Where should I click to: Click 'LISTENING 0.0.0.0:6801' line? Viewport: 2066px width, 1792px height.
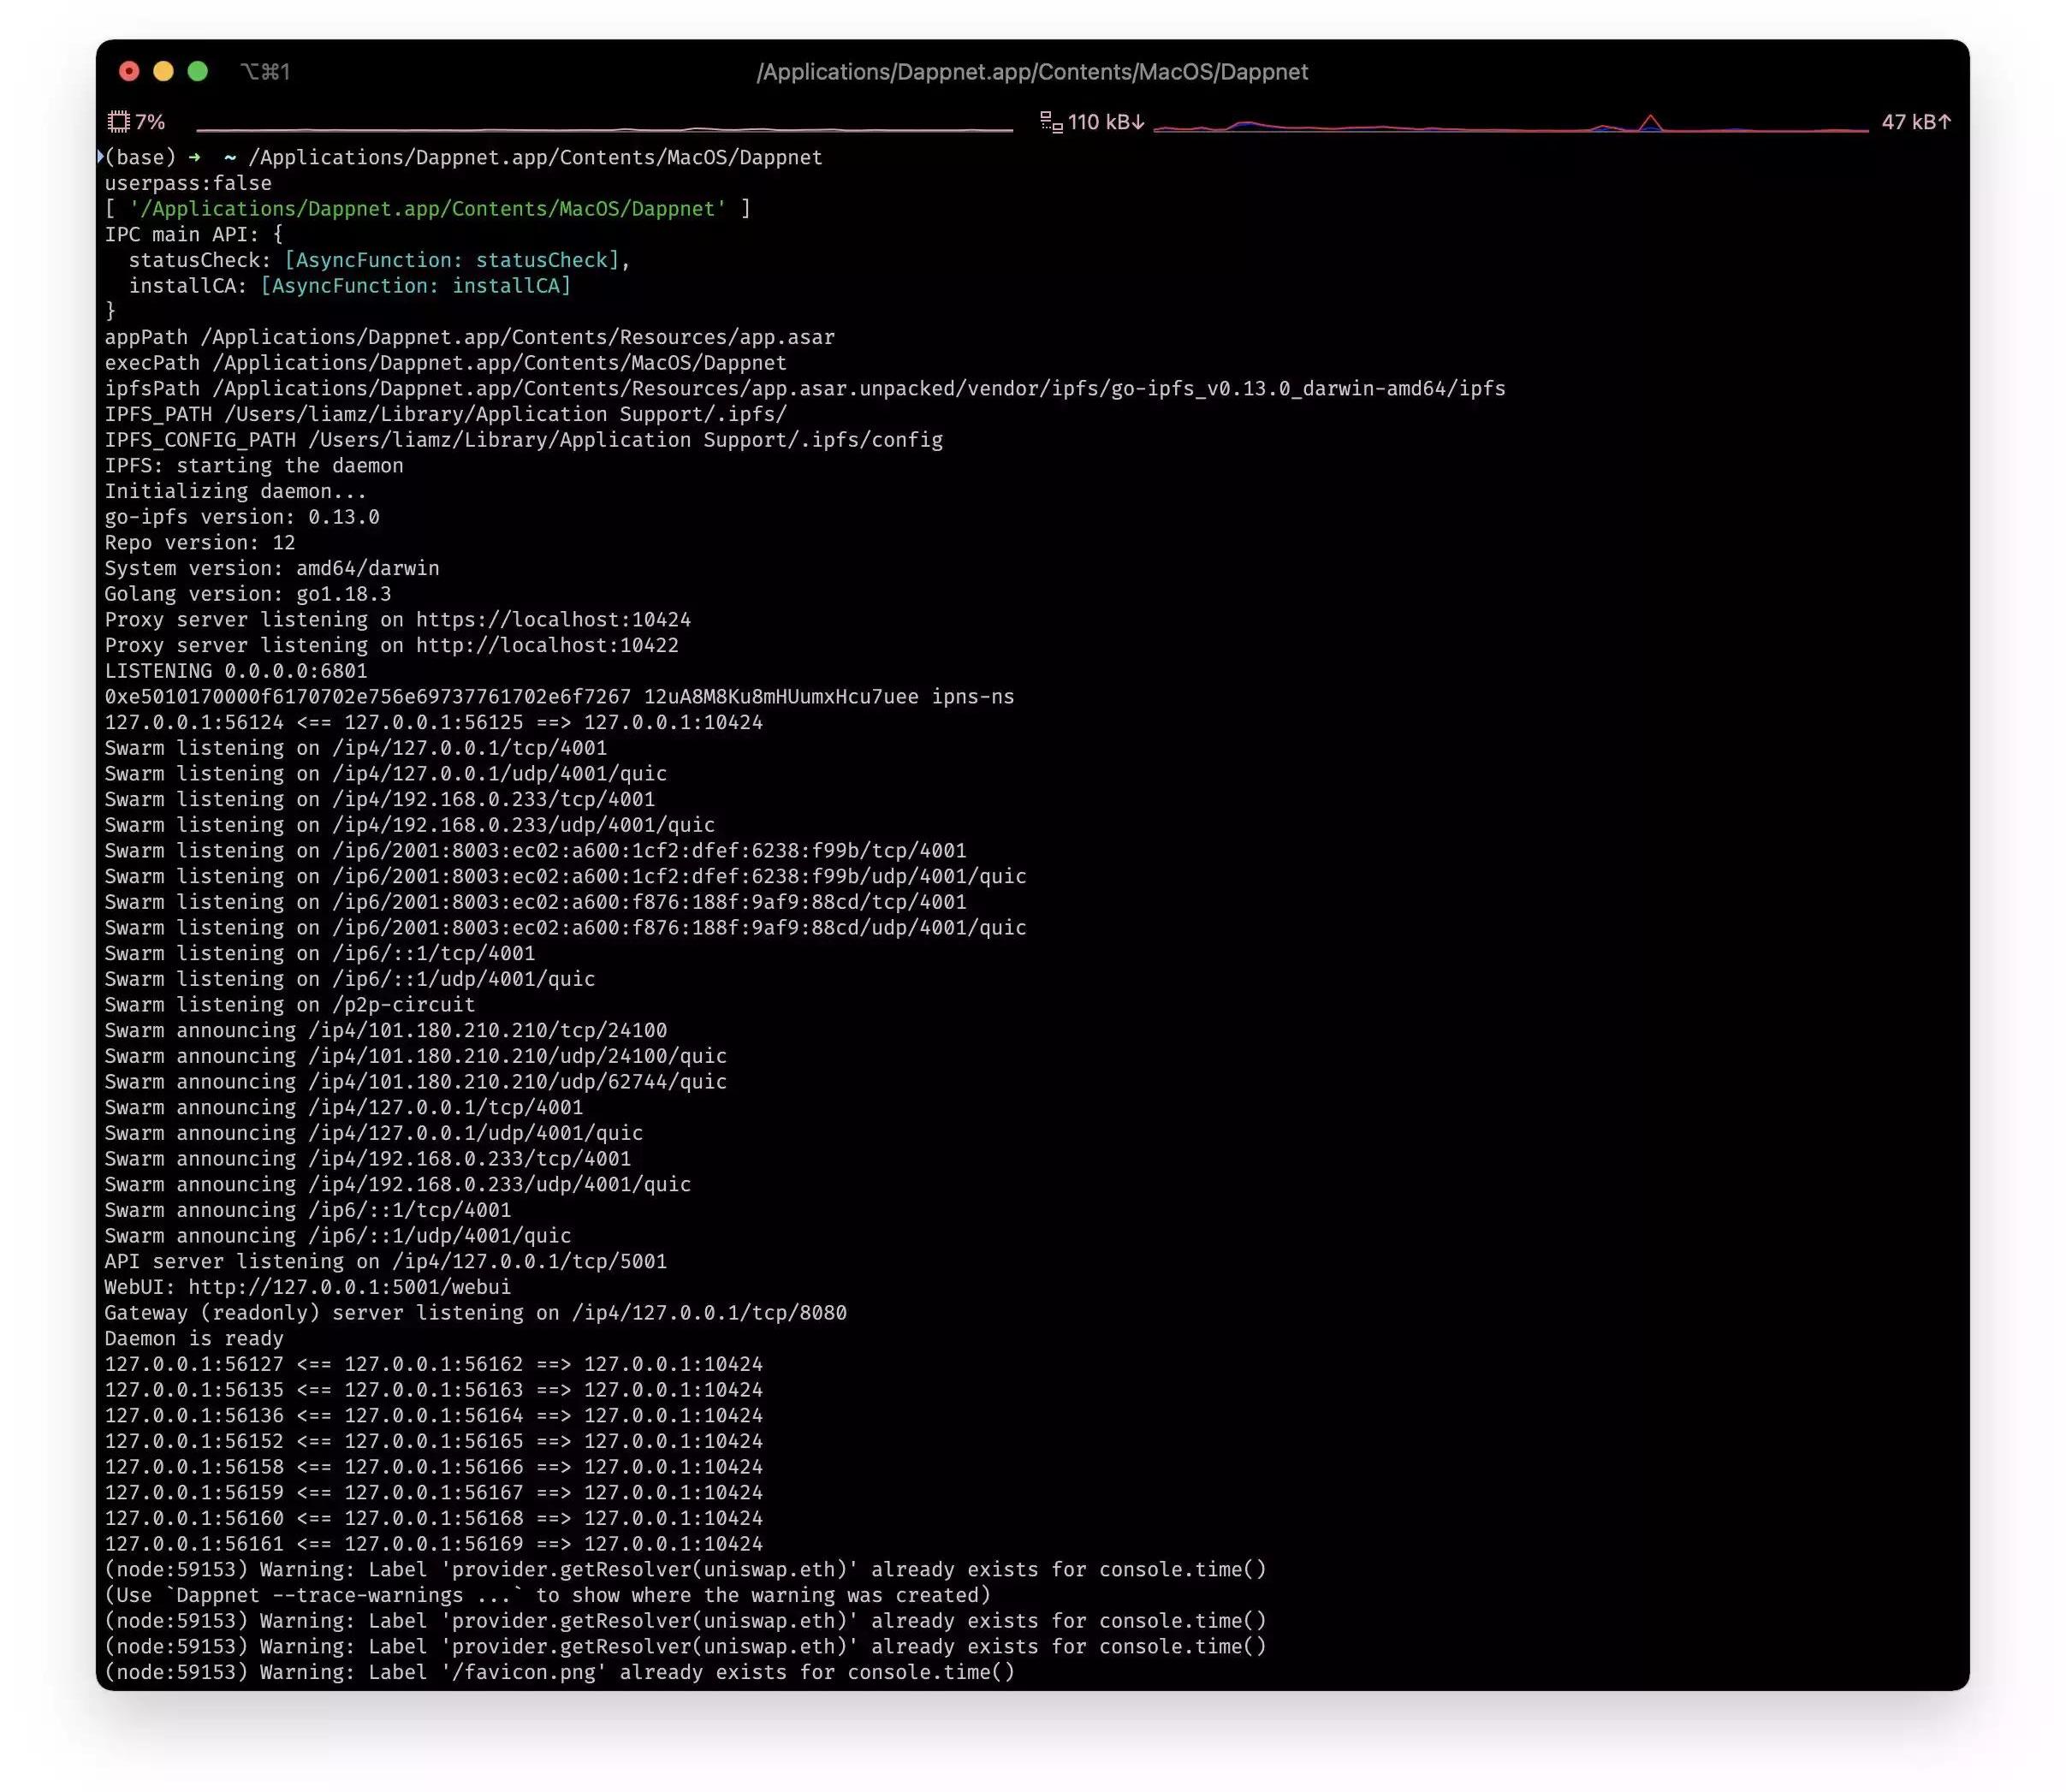point(236,671)
